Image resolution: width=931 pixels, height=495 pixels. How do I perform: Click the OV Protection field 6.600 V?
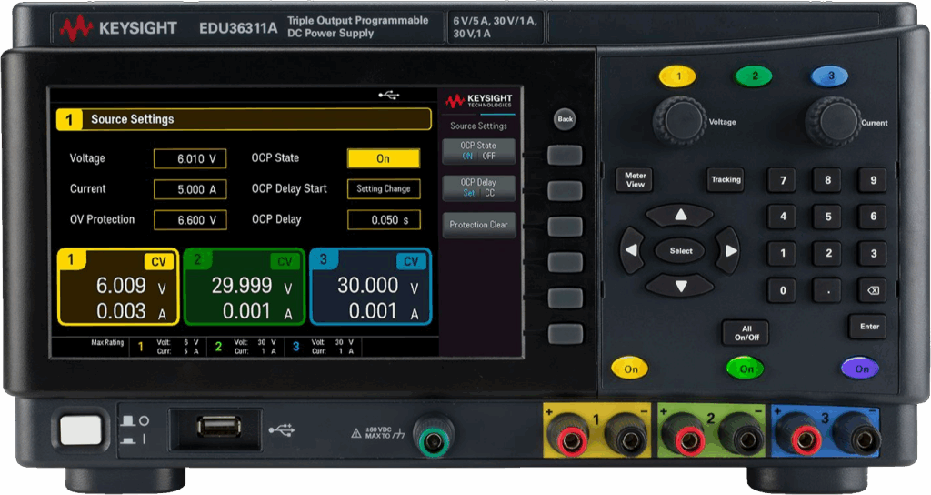(190, 220)
